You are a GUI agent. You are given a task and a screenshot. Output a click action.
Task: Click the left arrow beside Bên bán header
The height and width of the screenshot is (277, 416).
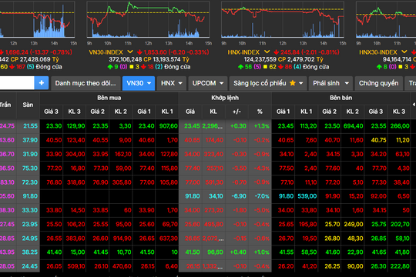point(414,105)
